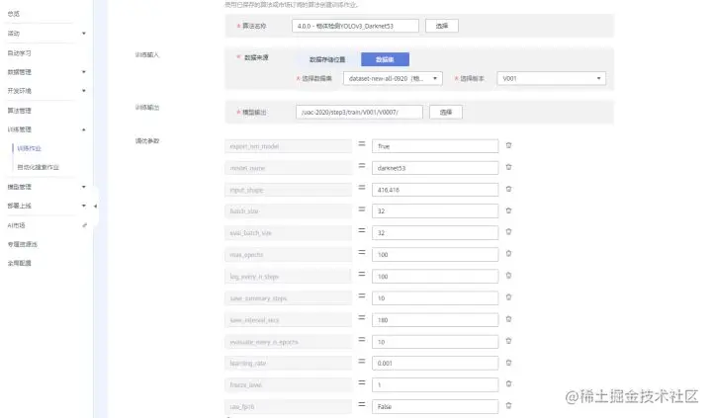The width and height of the screenshot is (712, 418).
Task: Select 数据存储位置 as data source
Action: (x=327, y=59)
